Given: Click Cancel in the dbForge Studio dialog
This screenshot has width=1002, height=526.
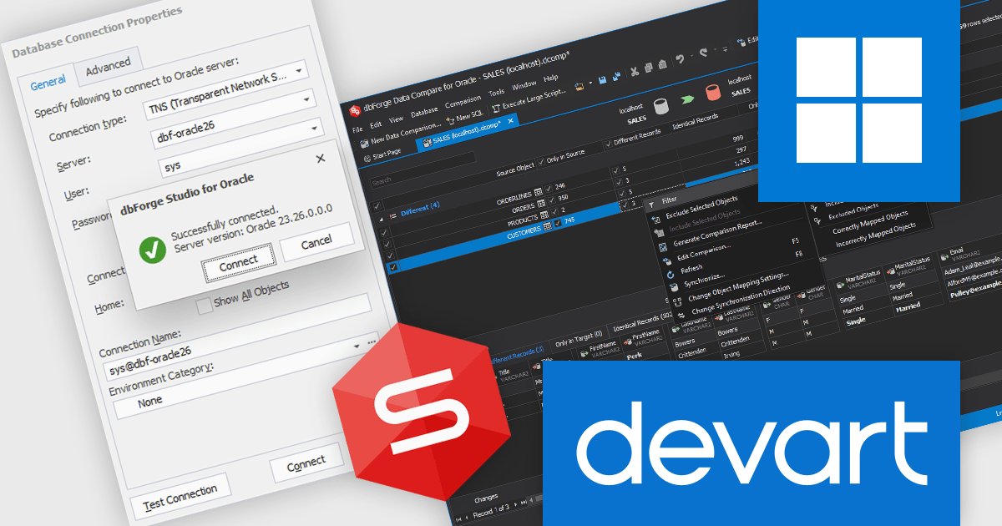Looking at the screenshot, I should [316, 243].
